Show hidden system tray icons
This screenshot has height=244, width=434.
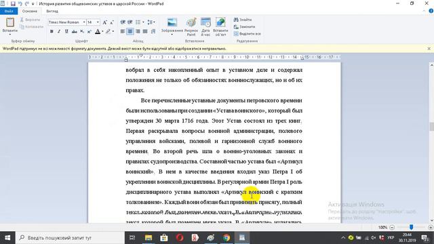pos(343,238)
